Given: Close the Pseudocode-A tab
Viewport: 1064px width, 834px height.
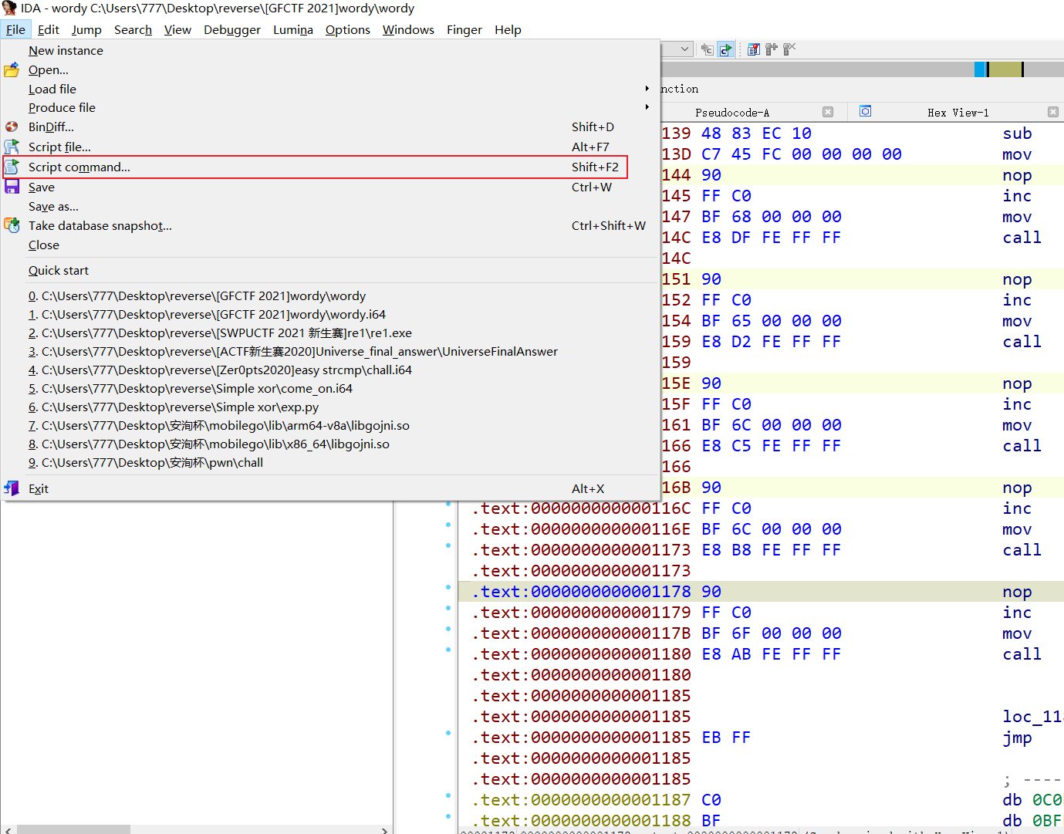Looking at the screenshot, I should (x=828, y=112).
